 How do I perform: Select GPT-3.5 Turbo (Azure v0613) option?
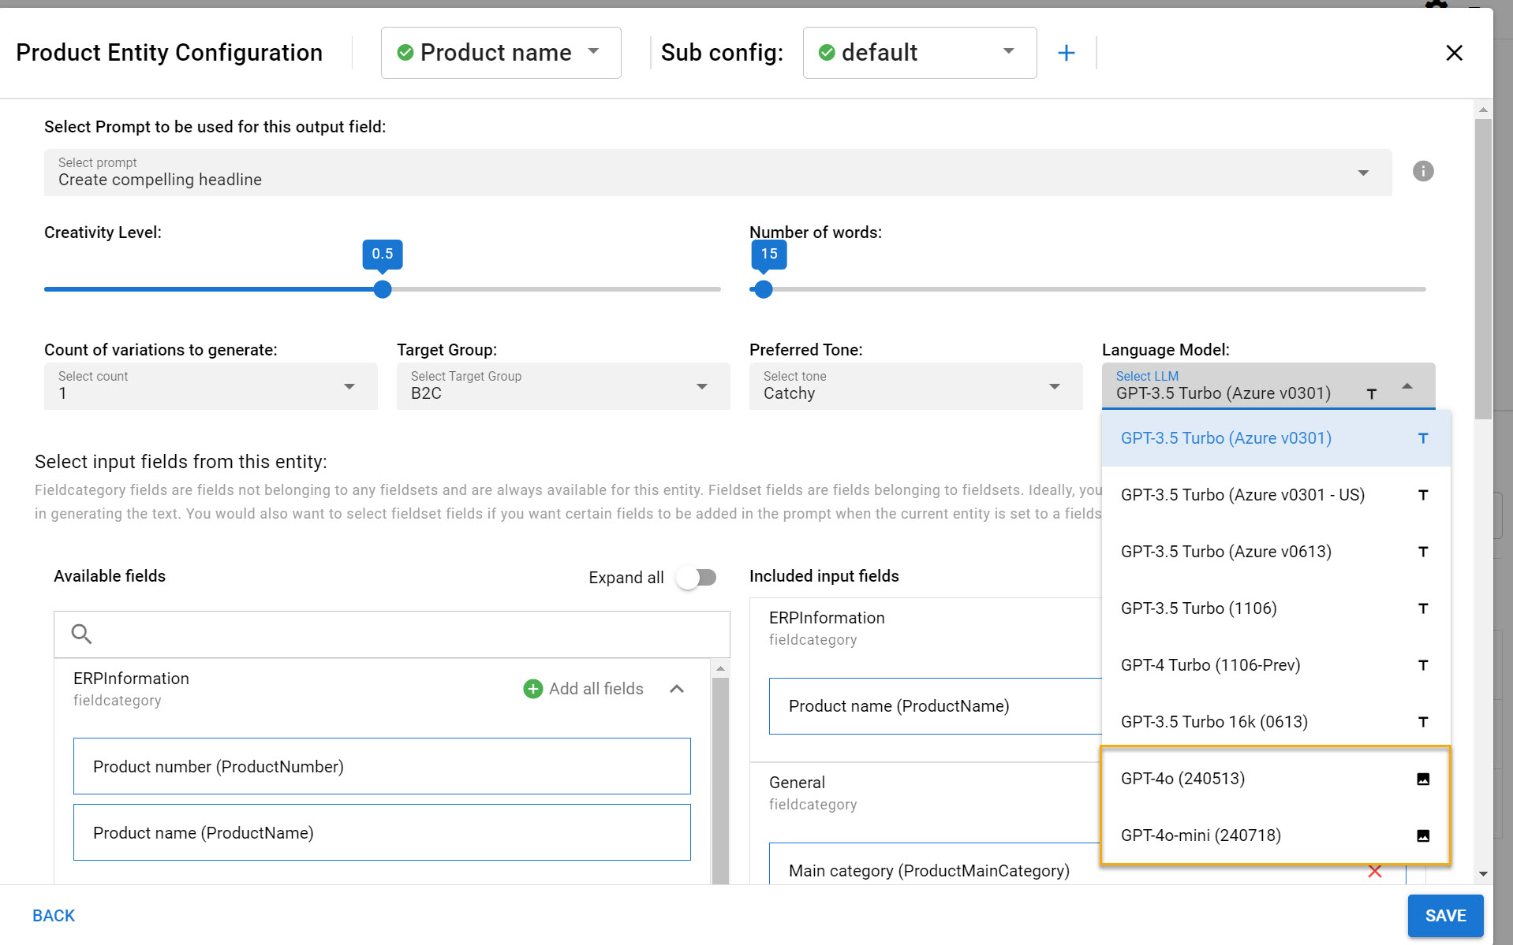1276,552
